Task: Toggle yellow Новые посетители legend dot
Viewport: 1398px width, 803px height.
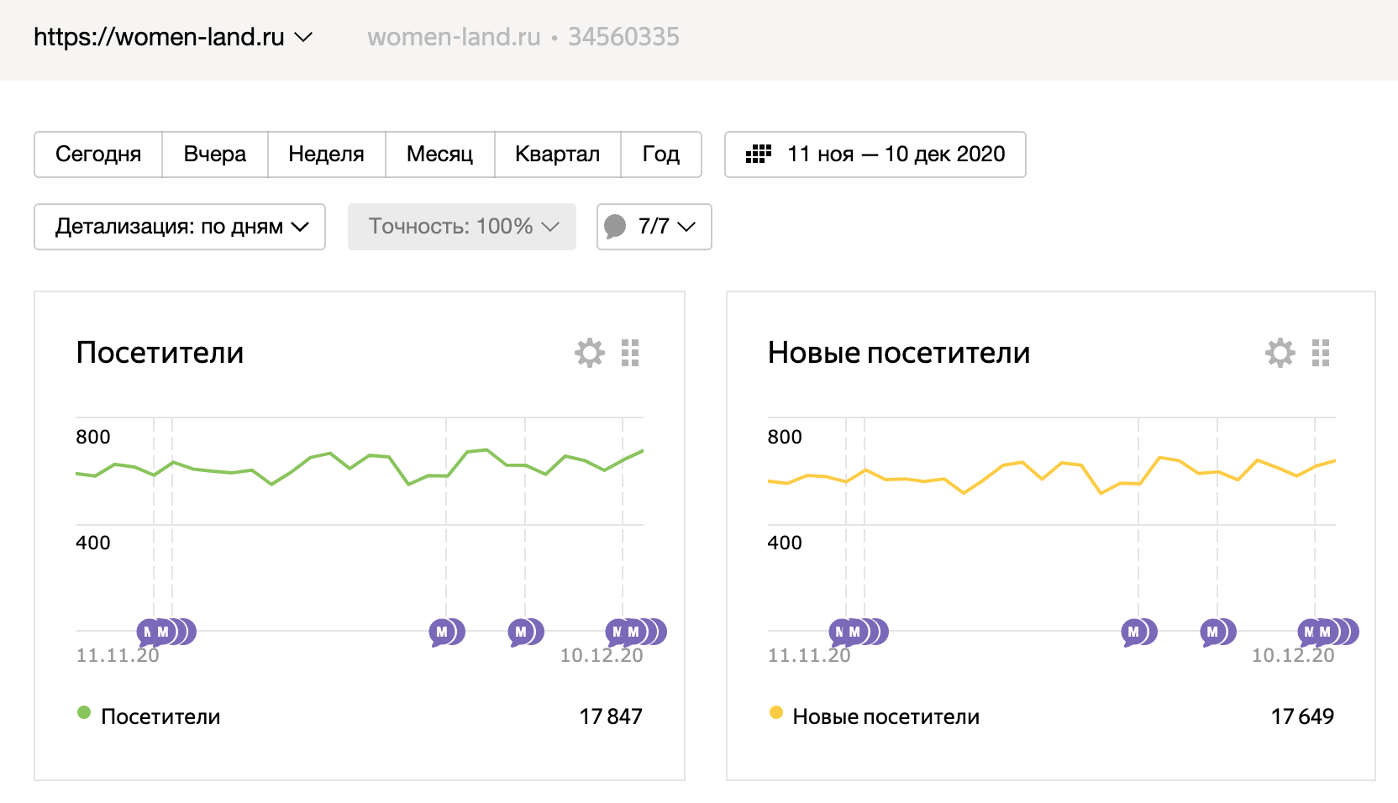Action: pos(776,713)
